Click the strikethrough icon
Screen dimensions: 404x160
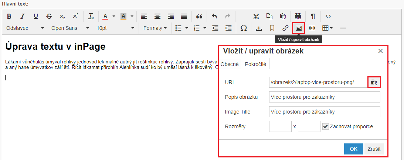pyautogui.click(x=49, y=16)
